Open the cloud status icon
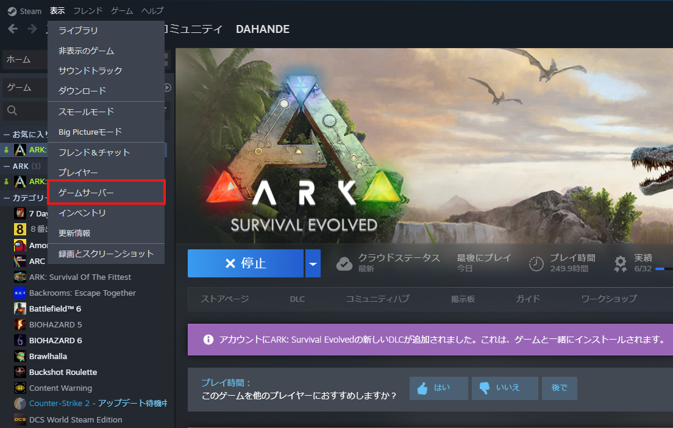This screenshot has height=428, width=673. (x=344, y=263)
